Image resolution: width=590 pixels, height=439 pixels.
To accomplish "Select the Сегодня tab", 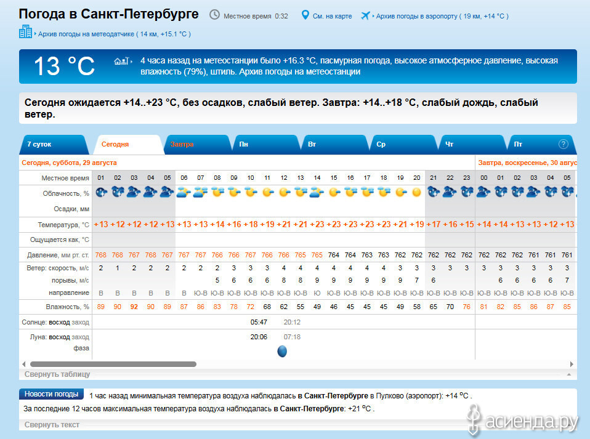I will [x=129, y=145].
